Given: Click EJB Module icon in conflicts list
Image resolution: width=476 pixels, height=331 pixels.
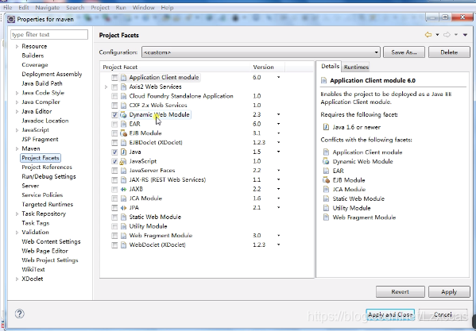Looking at the screenshot, I should (x=326, y=180).
